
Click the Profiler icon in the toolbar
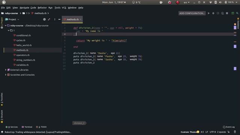click(x=222, y=13)
